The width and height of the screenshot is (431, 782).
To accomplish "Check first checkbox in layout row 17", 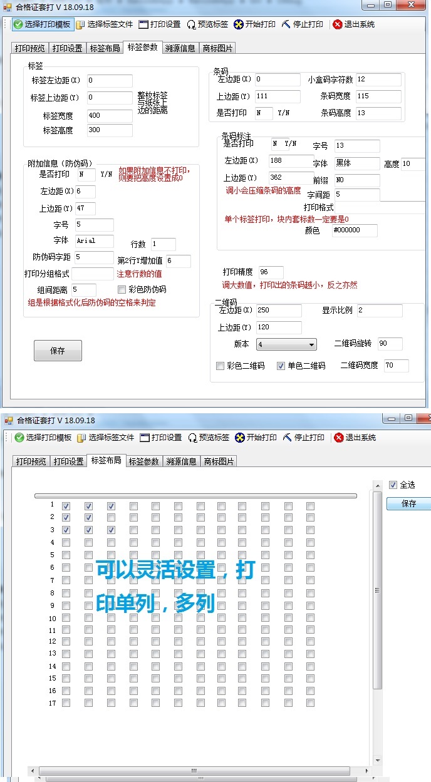I will point(66,703).
